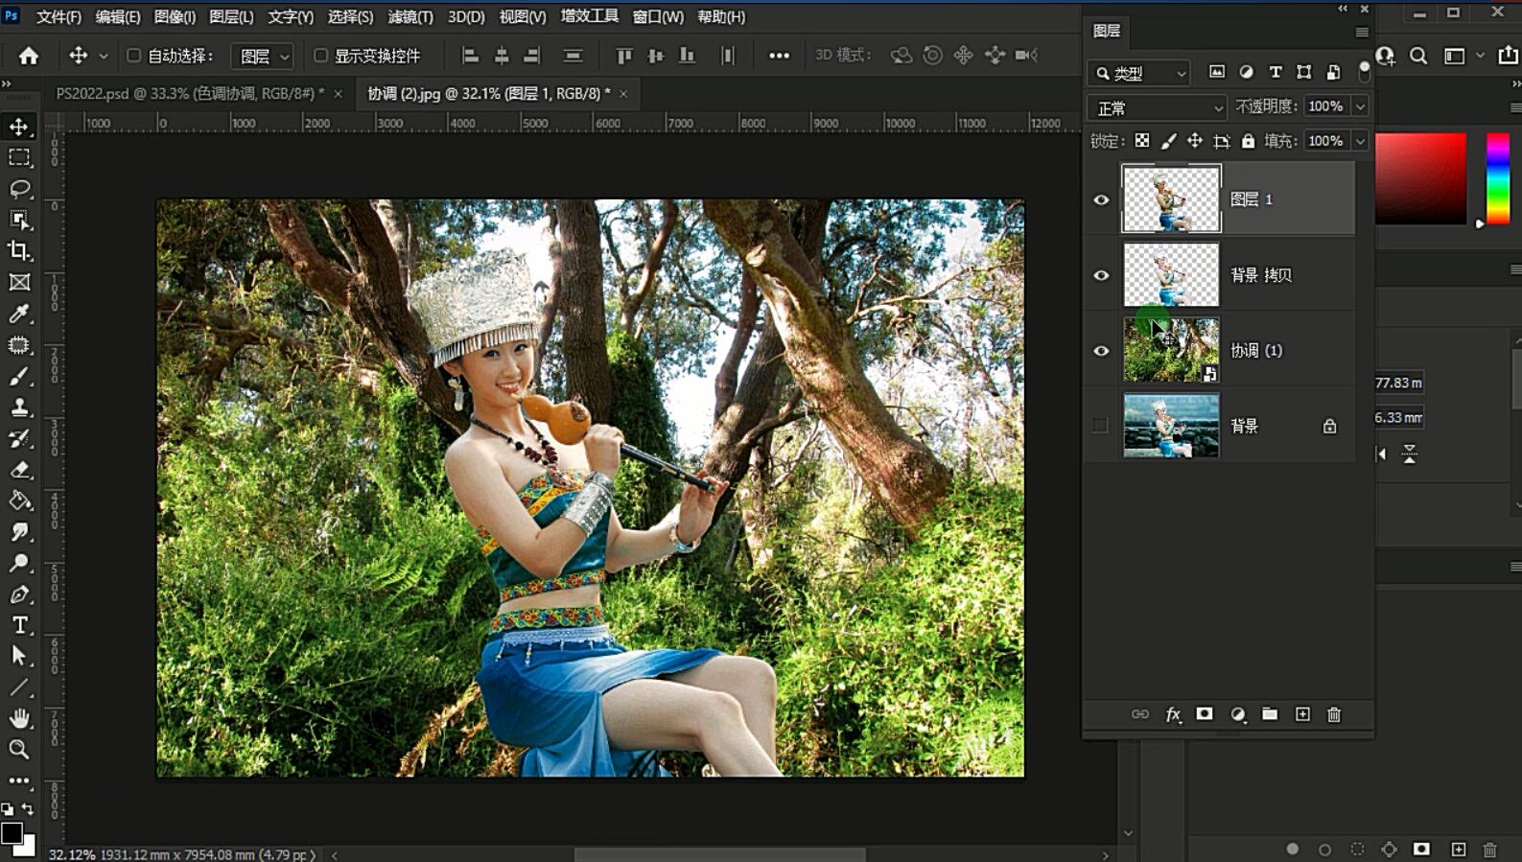The image size is (1522, 862).
Task: Open the tool preset picker arrow
Action: (x=104, y=56)
